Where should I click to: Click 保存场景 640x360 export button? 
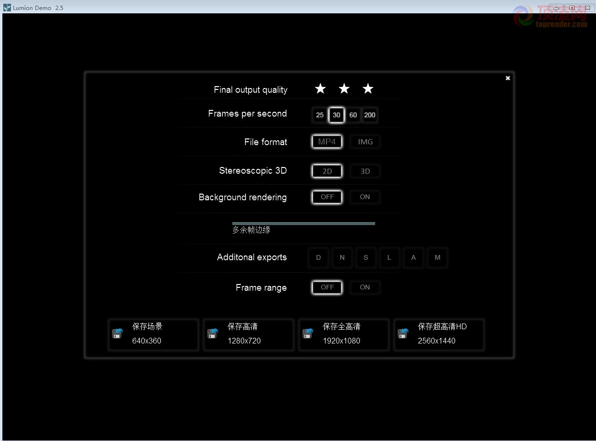153,335
